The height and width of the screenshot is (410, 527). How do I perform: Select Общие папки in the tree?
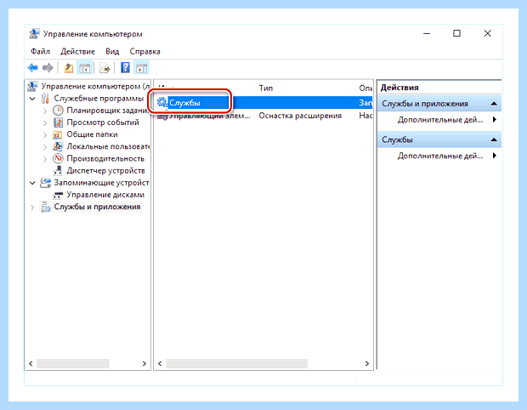click(92, 134)
